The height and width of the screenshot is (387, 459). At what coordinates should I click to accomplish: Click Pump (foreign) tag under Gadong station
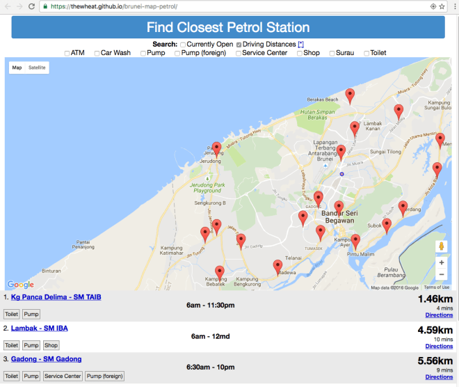click(105, 376)
